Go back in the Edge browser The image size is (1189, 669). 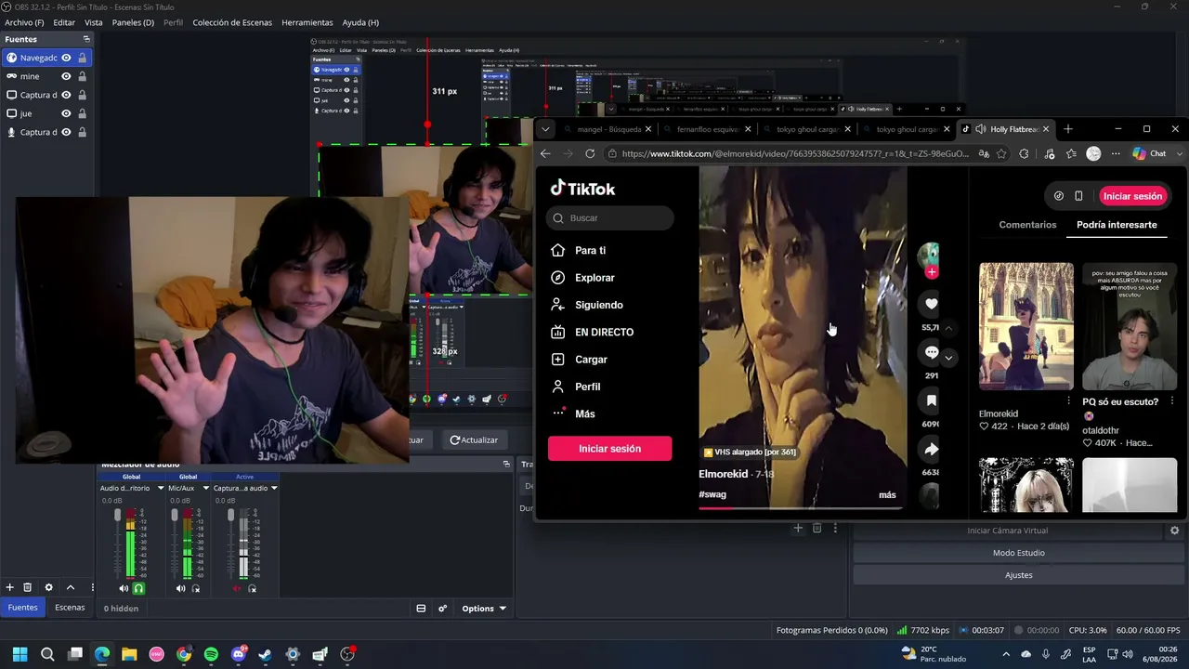tap(545, 153)
